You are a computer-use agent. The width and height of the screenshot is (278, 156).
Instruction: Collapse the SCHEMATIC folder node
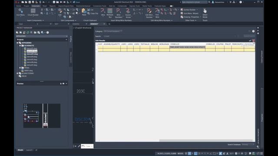(x=20, y=45)
